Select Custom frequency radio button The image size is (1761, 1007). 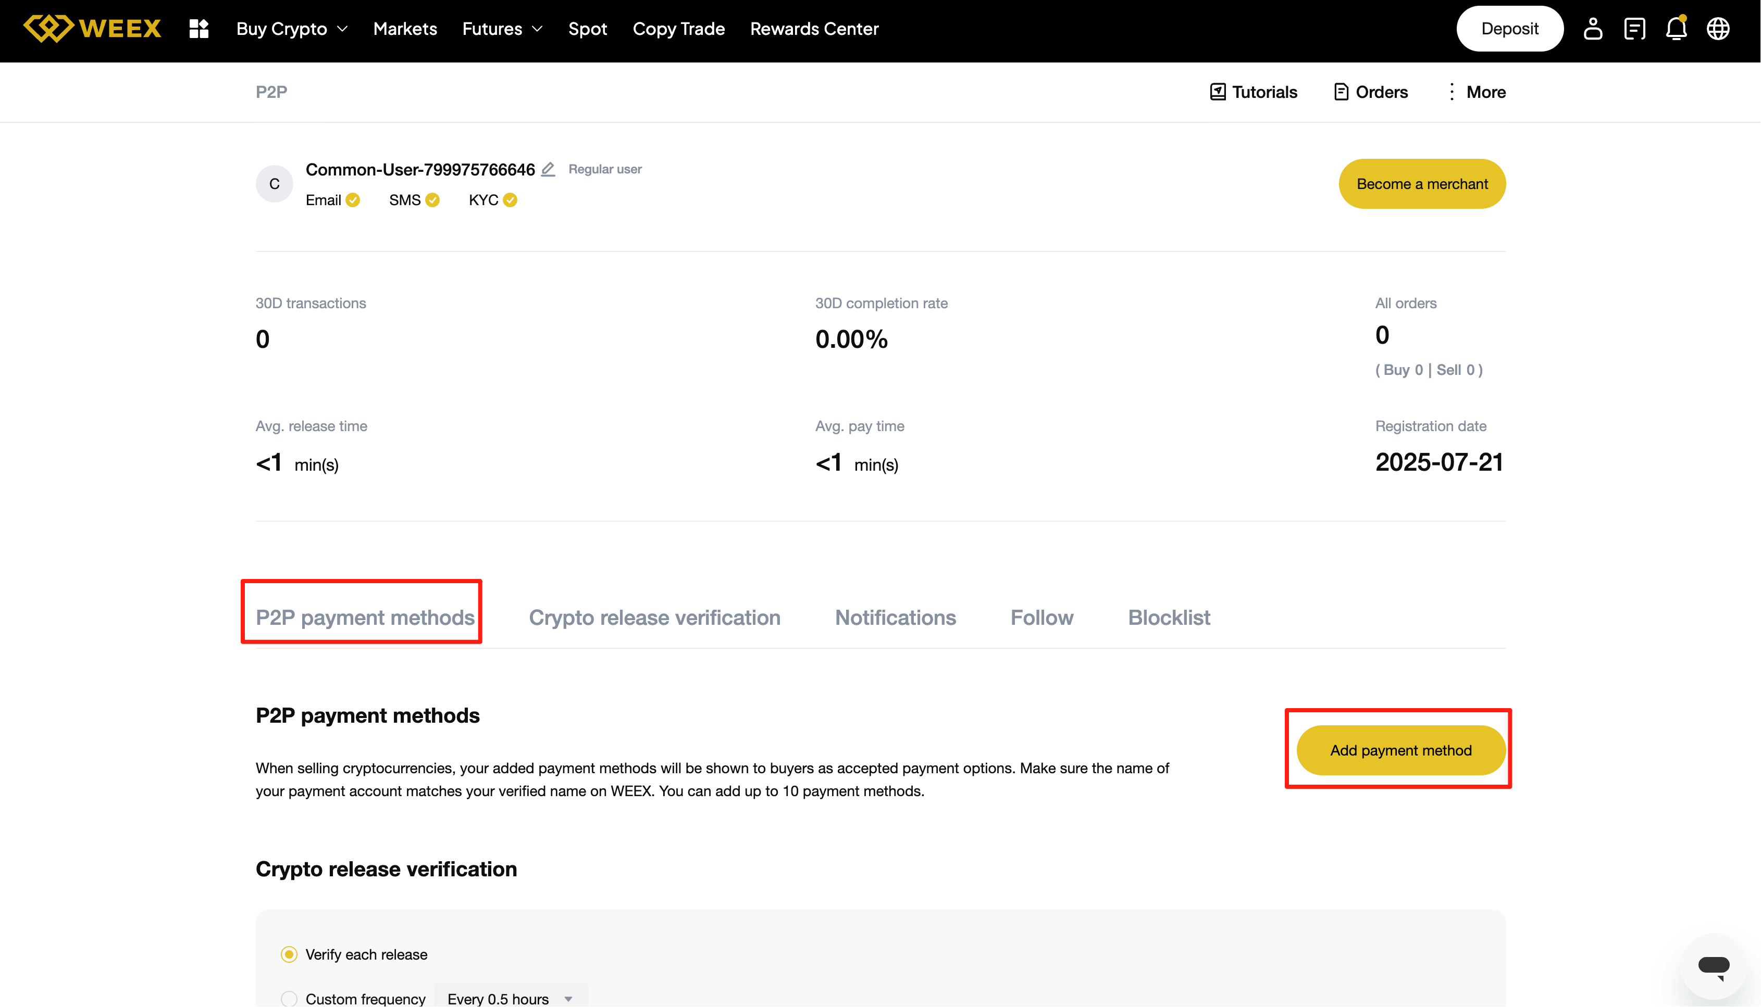(x=289, y=998)
